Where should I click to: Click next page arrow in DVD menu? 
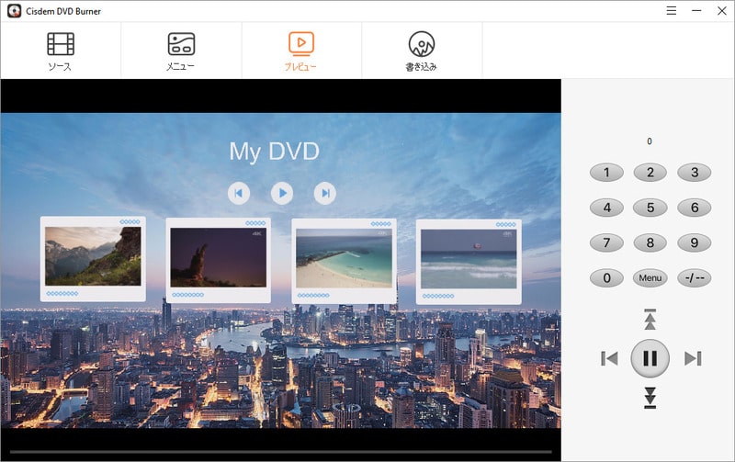(x=324, y=193)
